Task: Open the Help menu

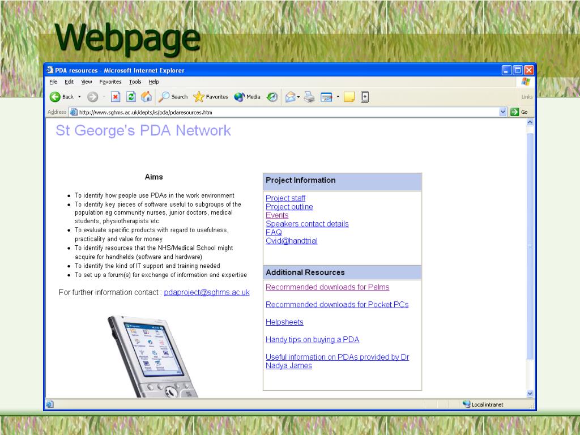Action: coord(154,82)
